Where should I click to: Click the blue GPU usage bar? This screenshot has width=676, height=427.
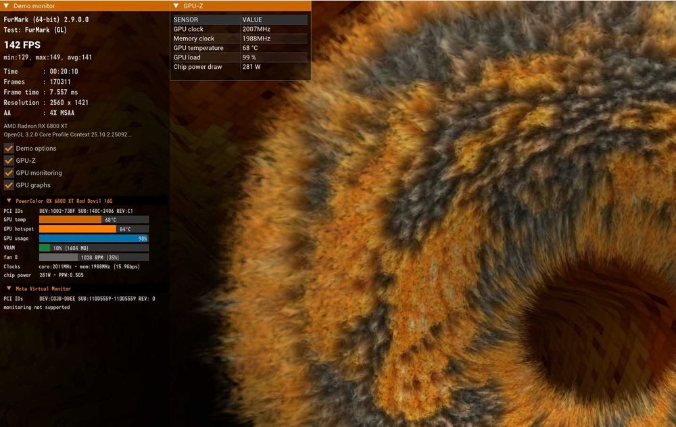click(94, 238)
